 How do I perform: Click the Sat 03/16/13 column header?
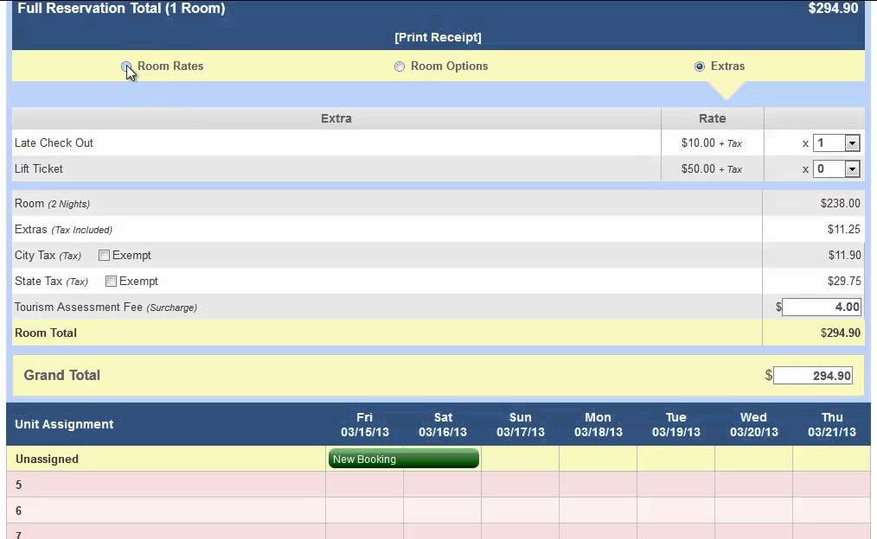click(x=443, y=424)
